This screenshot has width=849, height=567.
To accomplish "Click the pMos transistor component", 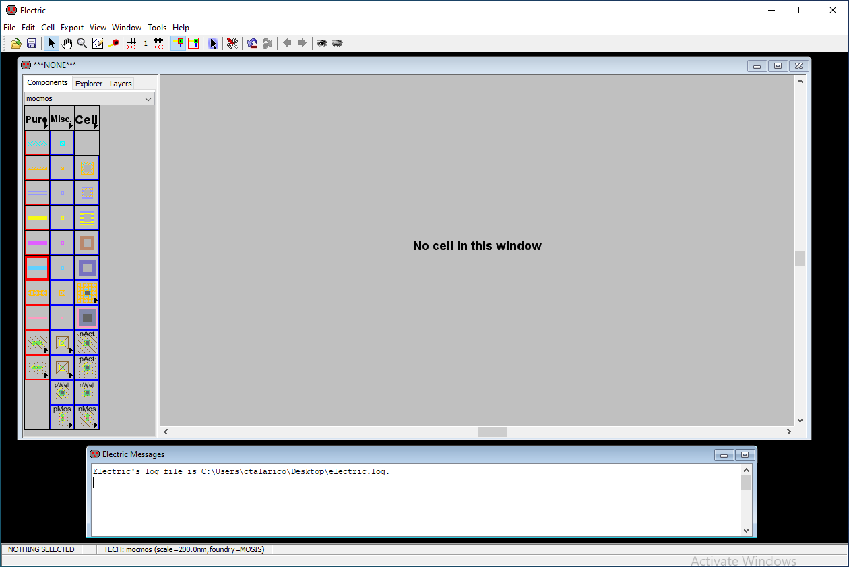I will pyautogui.click(x=62, y=417).
